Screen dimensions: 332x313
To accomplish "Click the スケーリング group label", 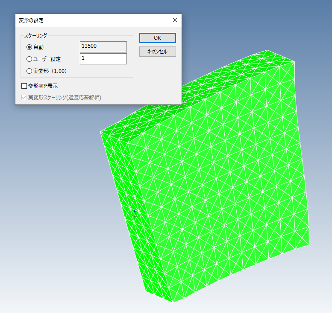I will [x=35, y=36].
